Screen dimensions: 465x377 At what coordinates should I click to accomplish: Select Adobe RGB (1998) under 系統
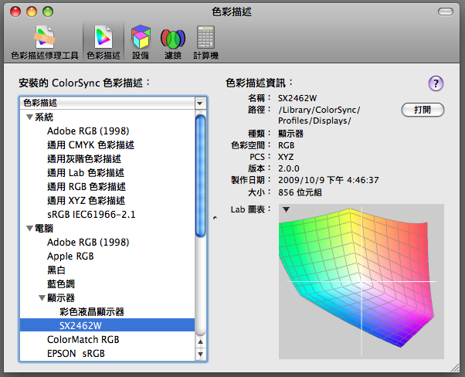pyautogui.click(x=88, y=131)
